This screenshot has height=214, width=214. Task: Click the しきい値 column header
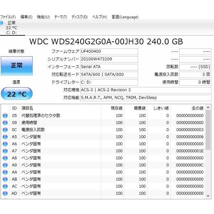(x=159, y=108)
